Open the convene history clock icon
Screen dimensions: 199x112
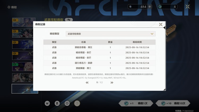pos(77,103)
